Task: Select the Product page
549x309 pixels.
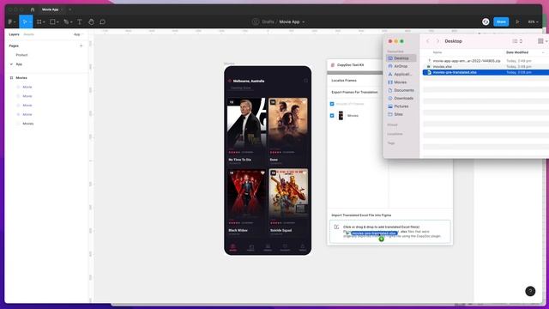Action: pos(21,55)
